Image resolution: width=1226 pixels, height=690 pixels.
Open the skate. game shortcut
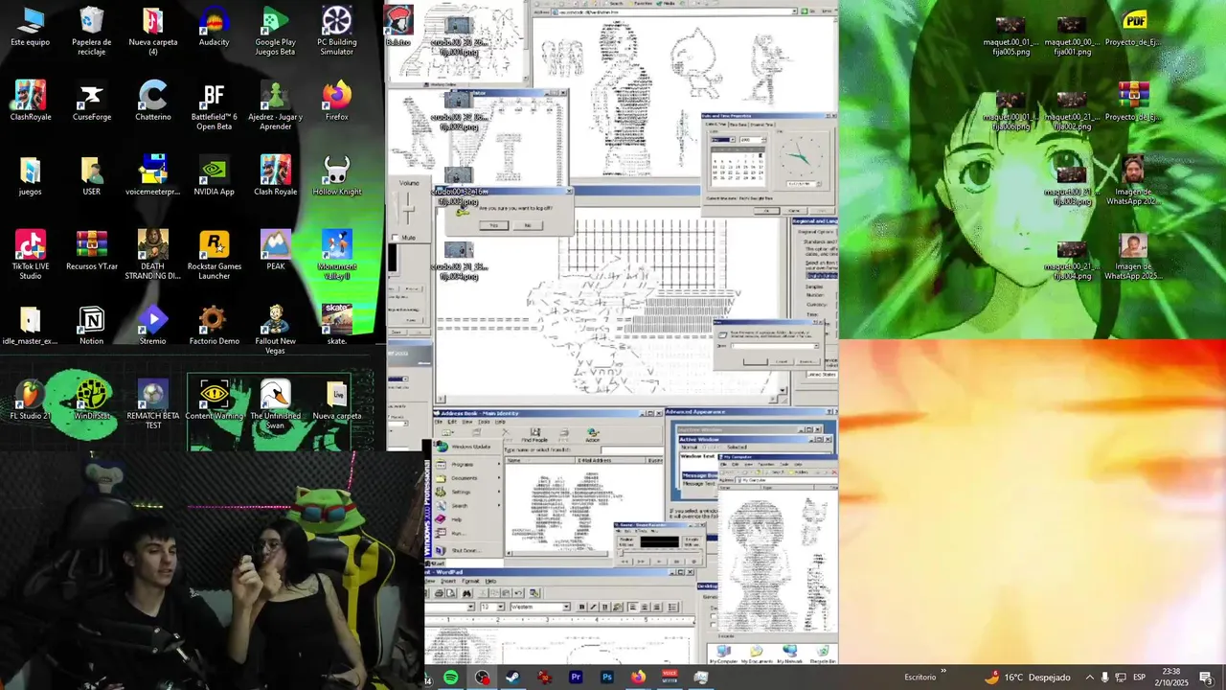[336, 326]
